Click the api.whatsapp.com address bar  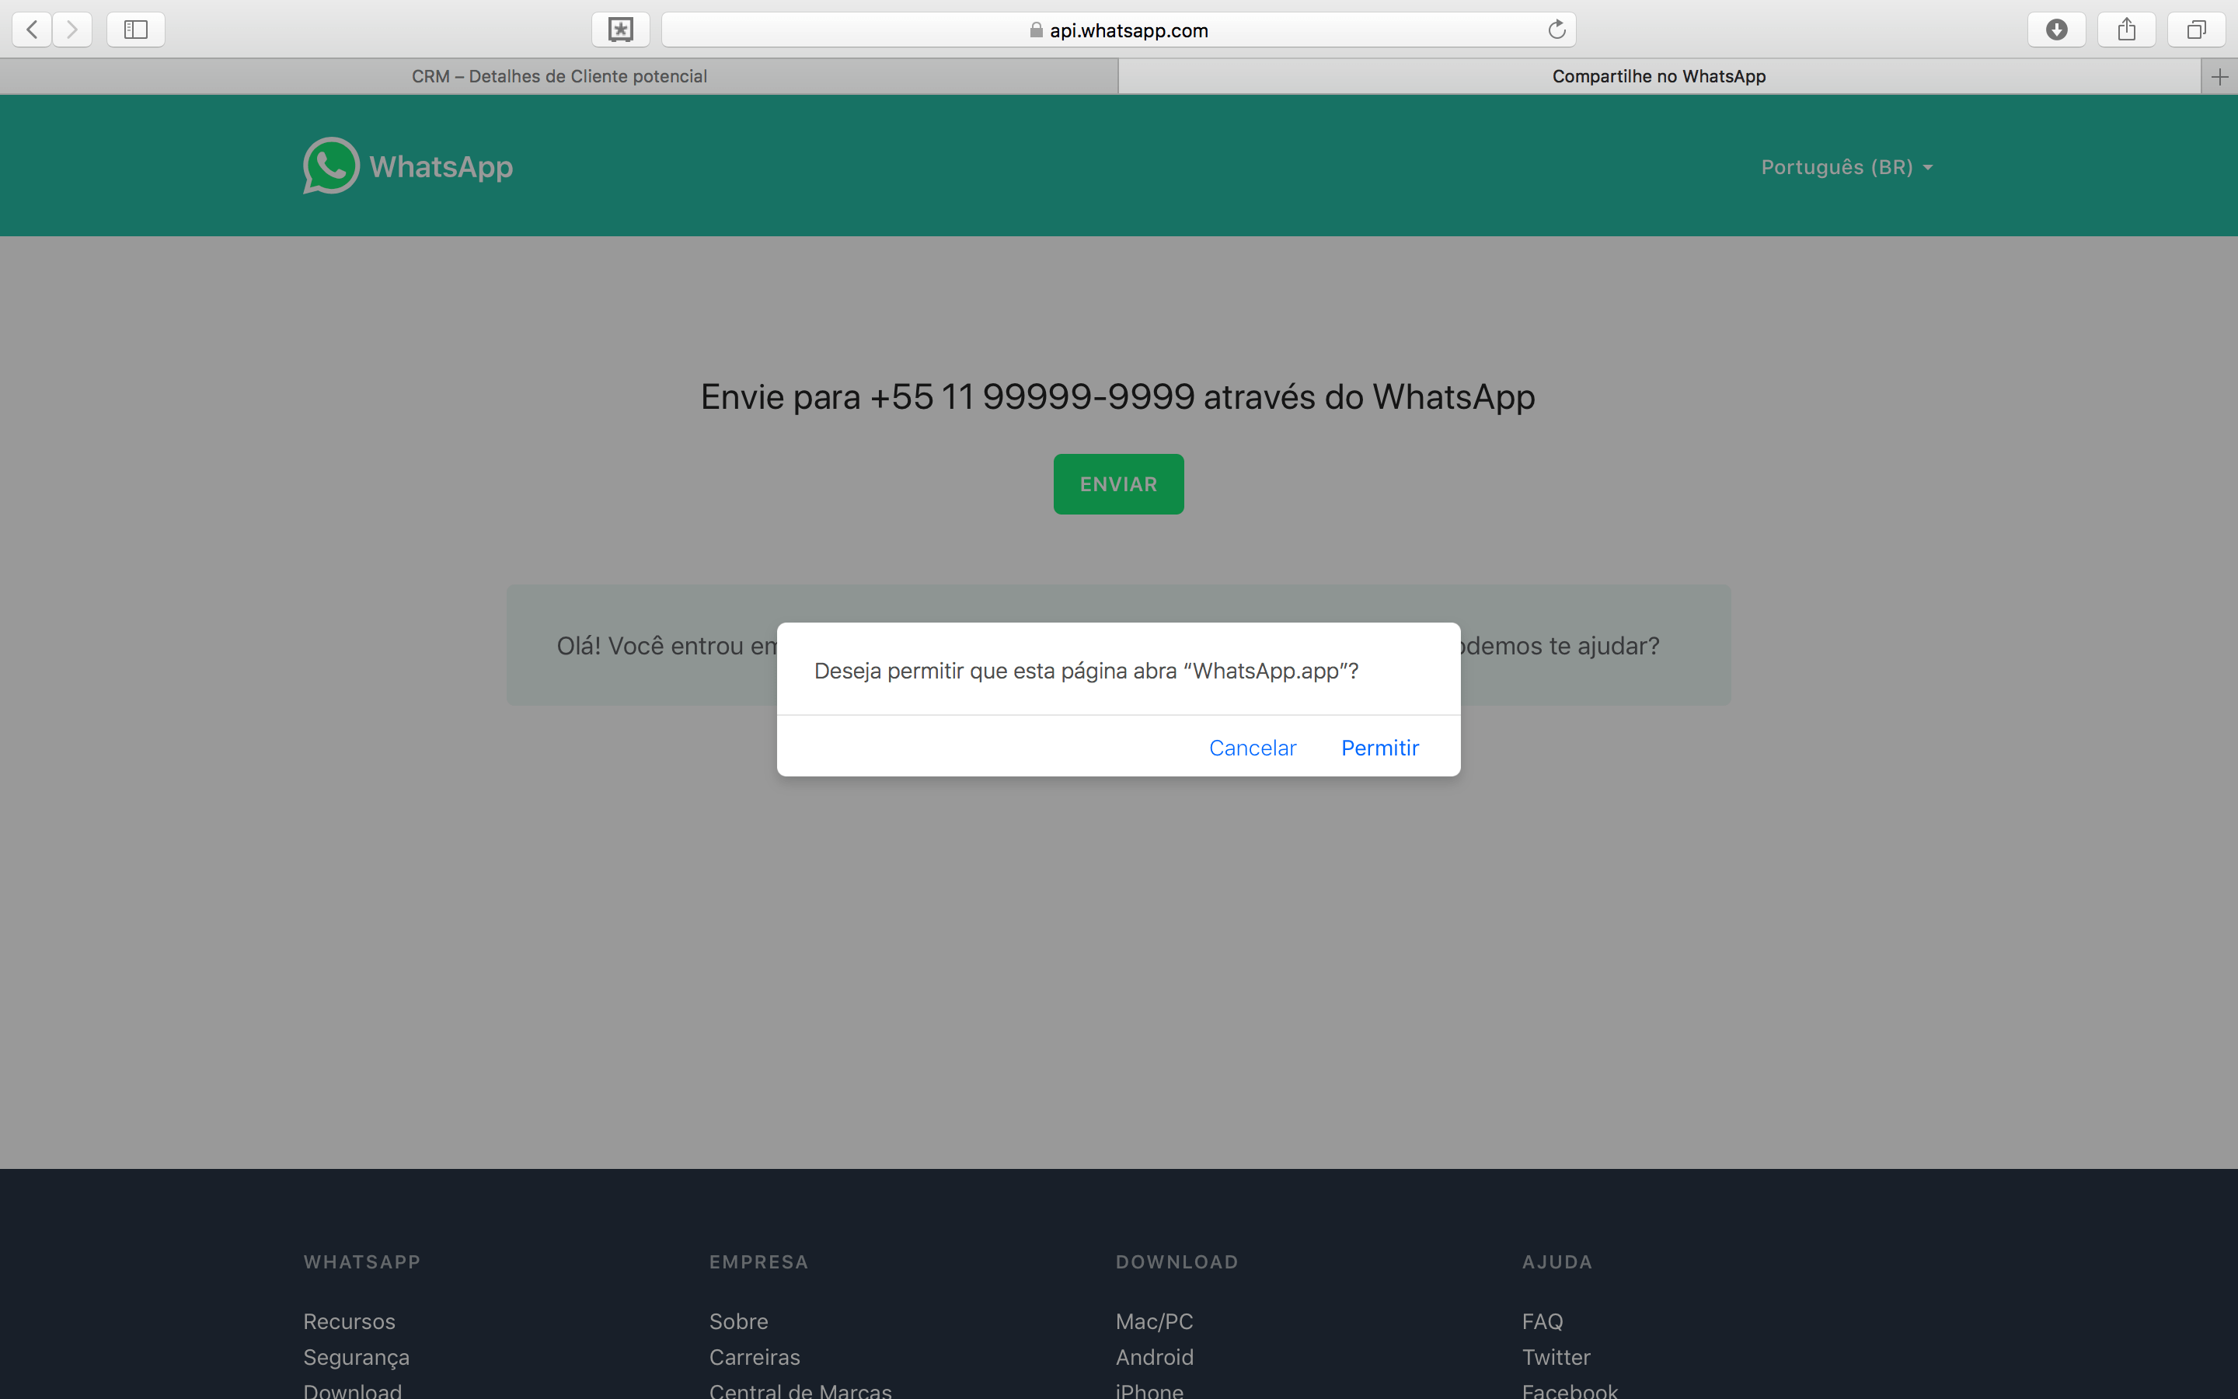click(1118, 30)
